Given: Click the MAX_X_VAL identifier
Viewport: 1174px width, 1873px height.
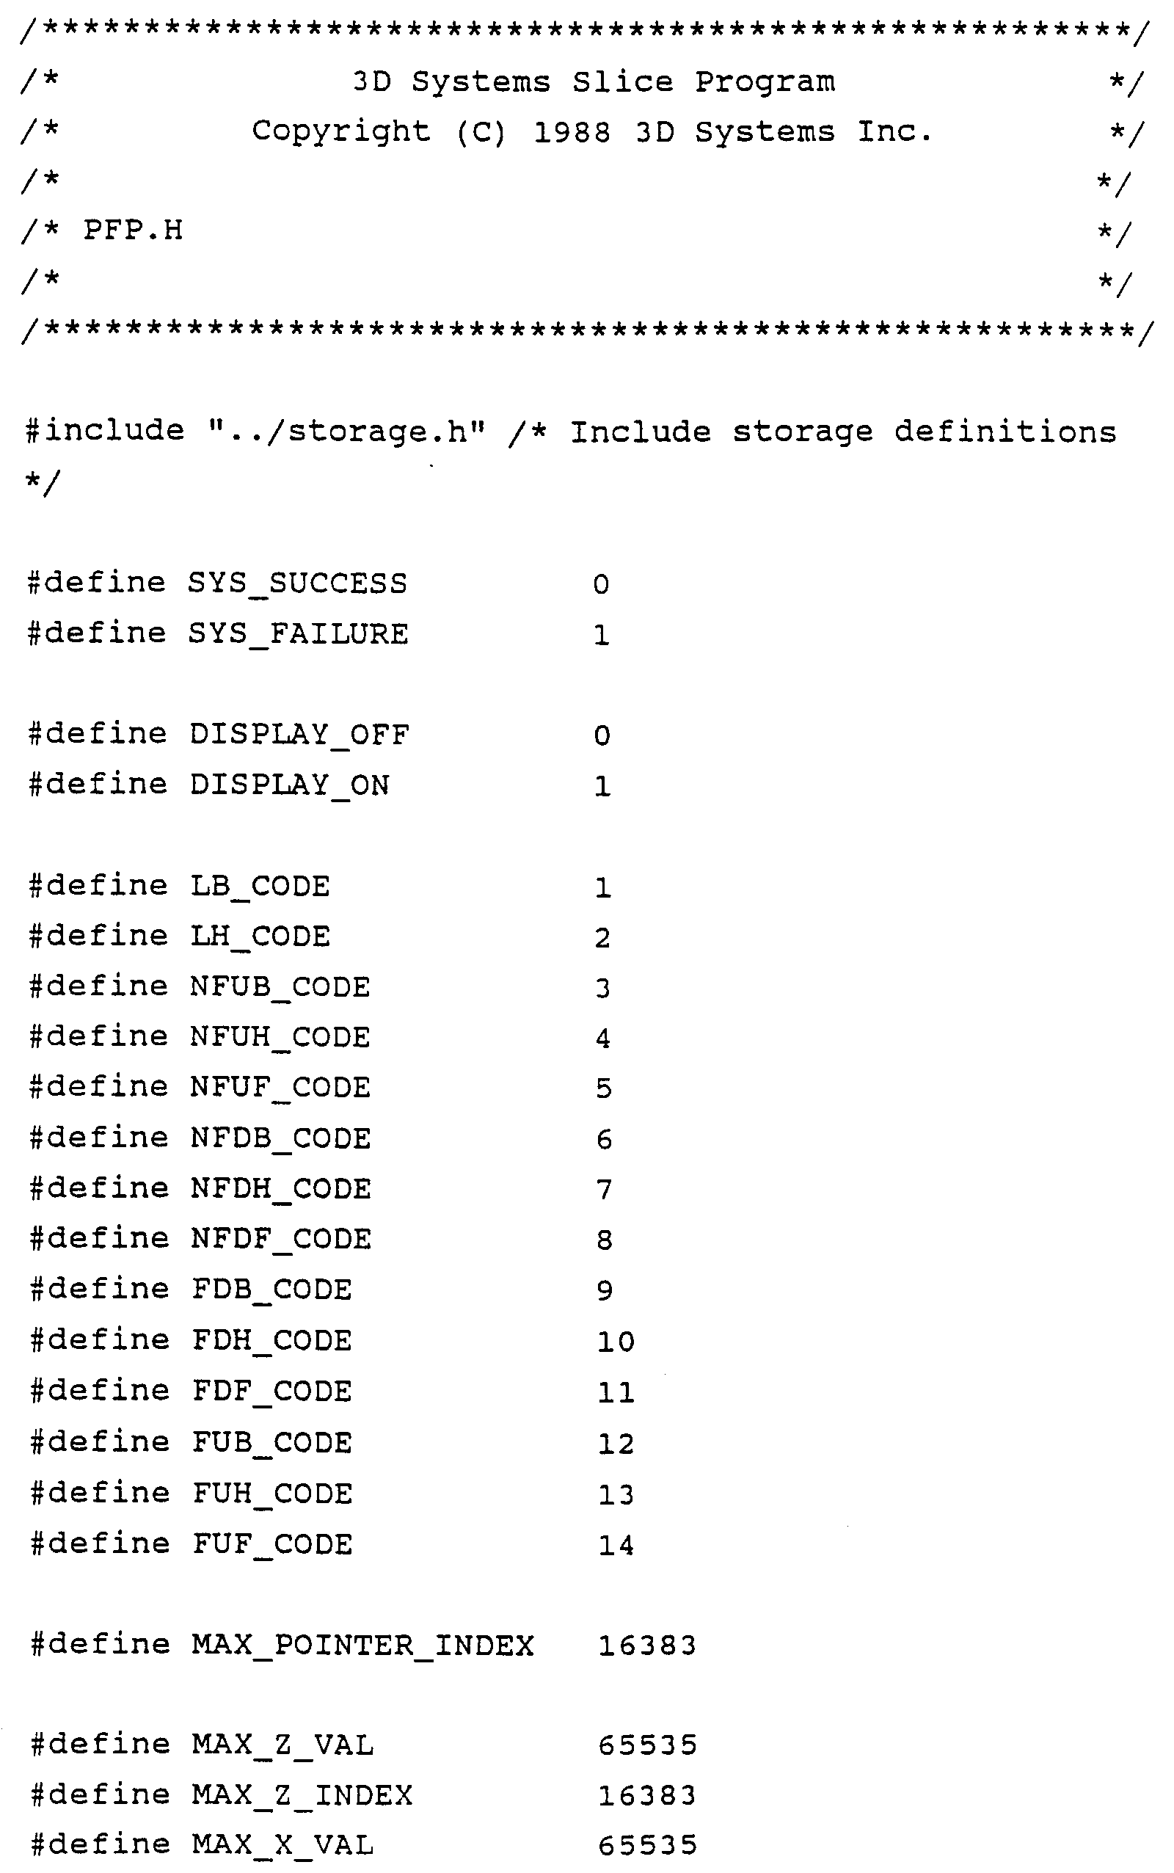Looking at the screenshot, I should [282, 1844].
